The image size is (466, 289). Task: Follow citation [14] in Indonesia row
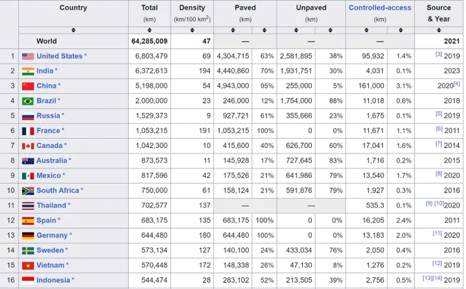[437, 278]
